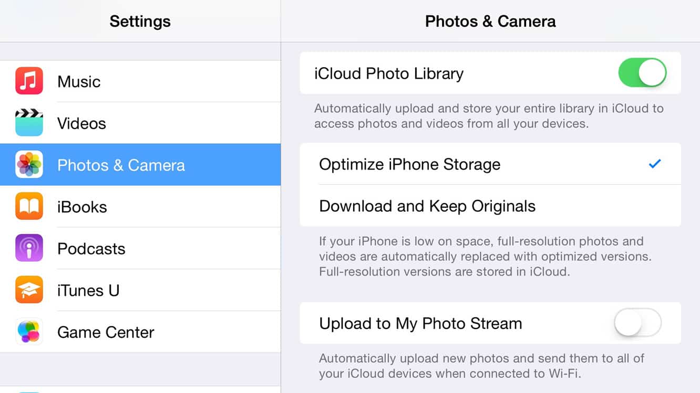Screen dimensions: 700x393
Task: Tap the orange iBooks icon
Action: coord(29,206)
